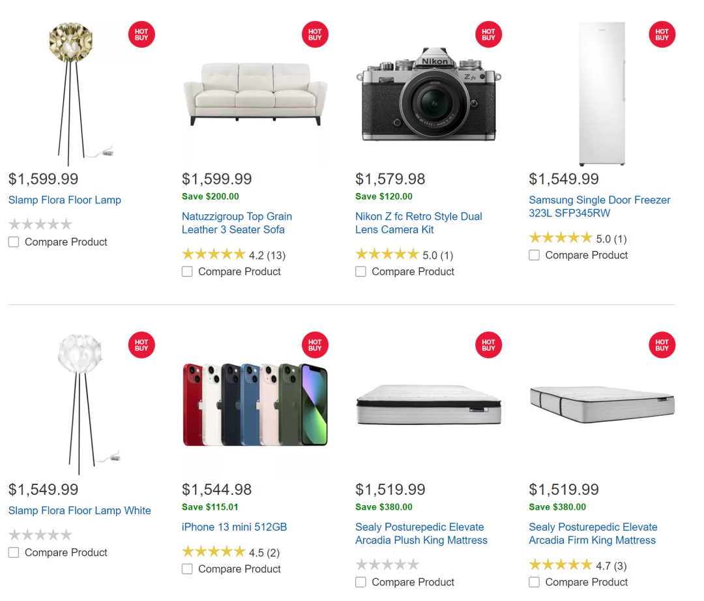Click the iPhone 13 mini colors image
The width and height of the screenshot is (704, 601).
coord(255,404)
